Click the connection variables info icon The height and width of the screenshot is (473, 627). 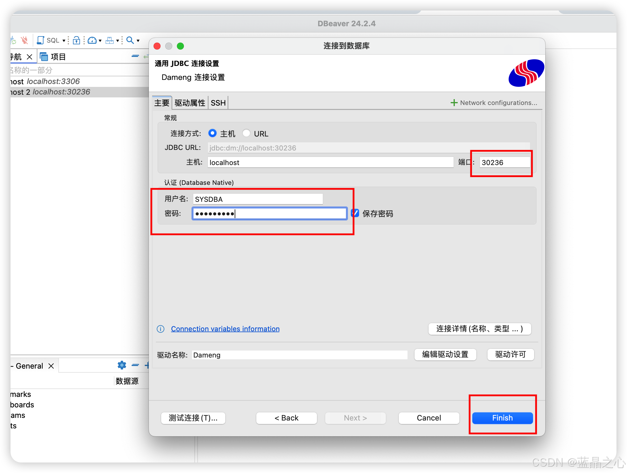click(161, 329)
